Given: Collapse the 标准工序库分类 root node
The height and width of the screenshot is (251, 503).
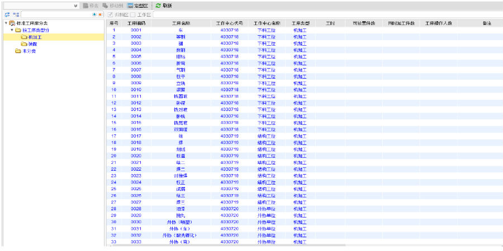Looking at the screenshot, I should tap(5, 23).
